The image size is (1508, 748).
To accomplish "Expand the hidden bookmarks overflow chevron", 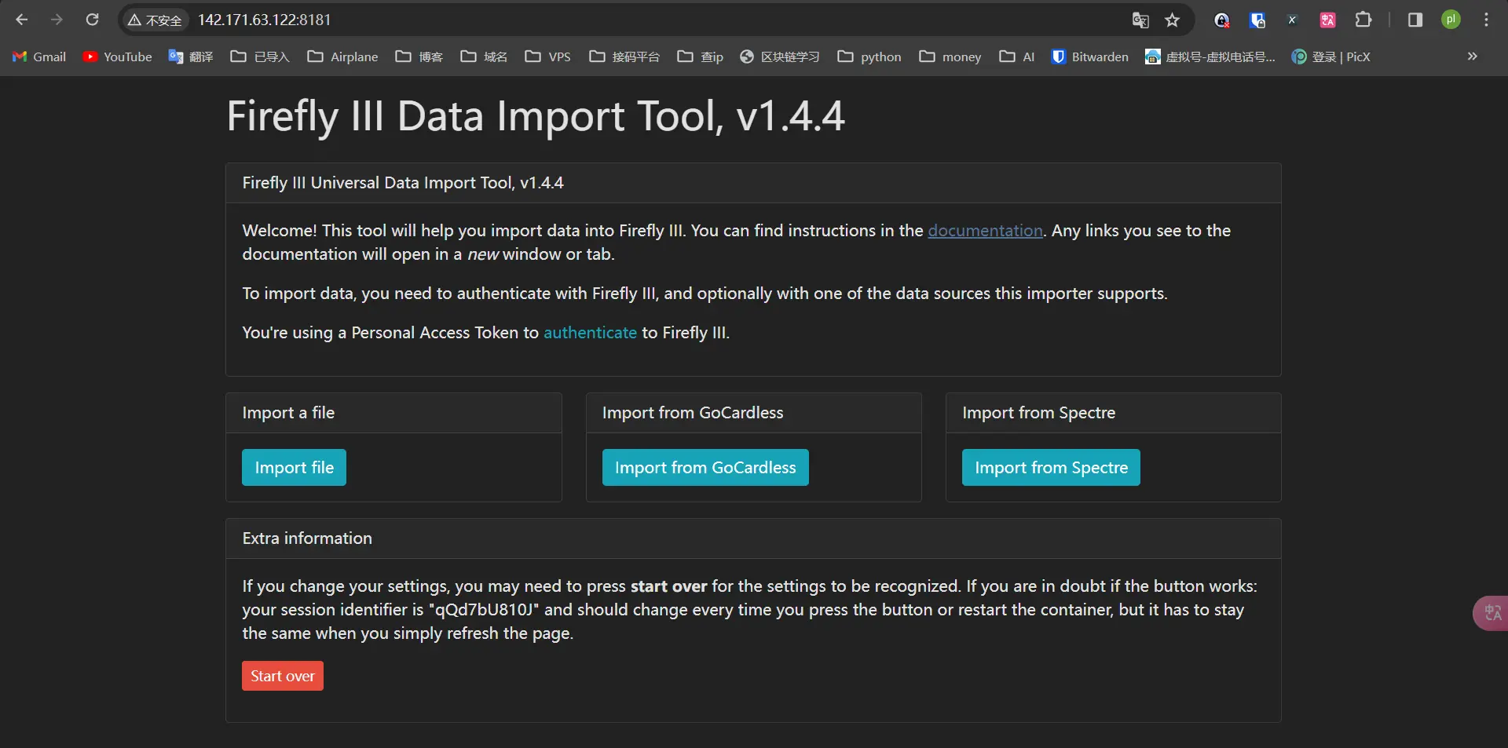I will (x=1472, y=57).
